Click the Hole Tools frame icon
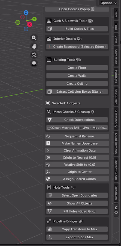Screen dimensions: 121x246 49,187
